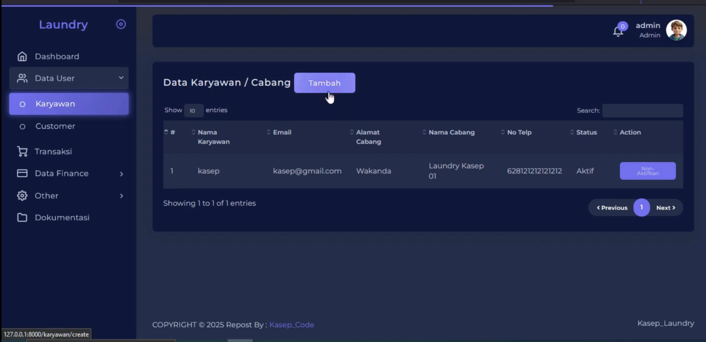Click the 628121212121212 phone cell
Image resolution: width=706 pixels, height=342 pixels.
pos(534,171)
